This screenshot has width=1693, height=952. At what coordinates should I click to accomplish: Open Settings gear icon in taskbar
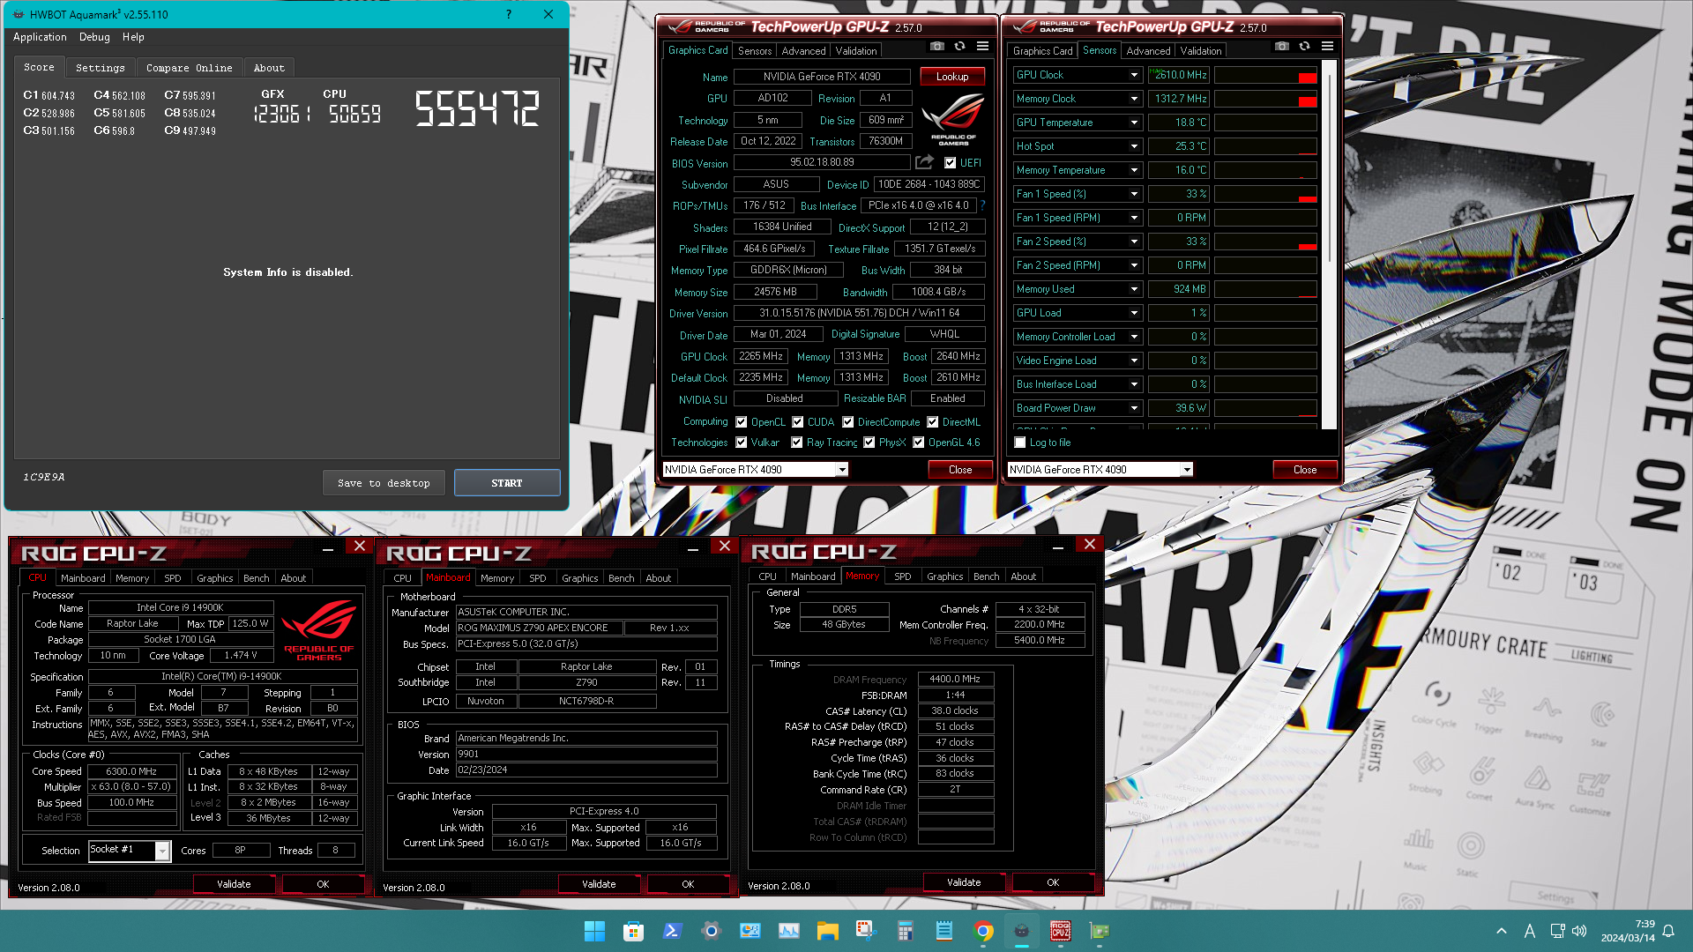coord(711,931)
